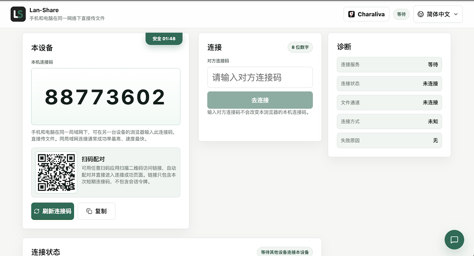Click the Charaliva button
The image size is (474, 256).
pyautogui.click(x=366, y=14)
